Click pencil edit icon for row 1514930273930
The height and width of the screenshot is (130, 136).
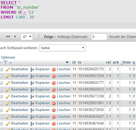(x=8, y=110)
